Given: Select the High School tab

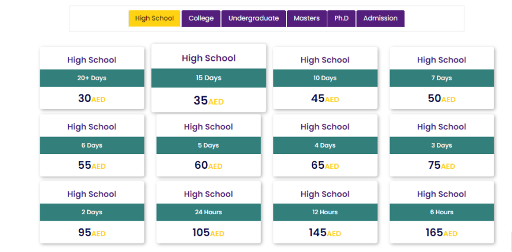Looking at the screenshot, I should pos(154,18).
